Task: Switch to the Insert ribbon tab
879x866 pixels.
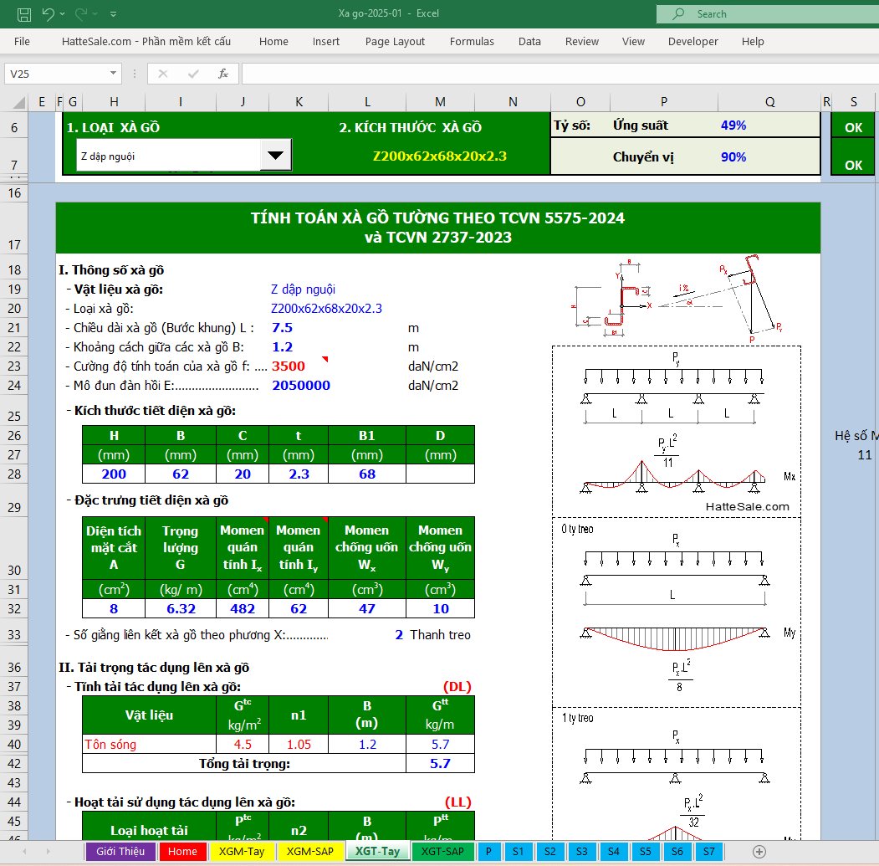Action: point(325,42)
